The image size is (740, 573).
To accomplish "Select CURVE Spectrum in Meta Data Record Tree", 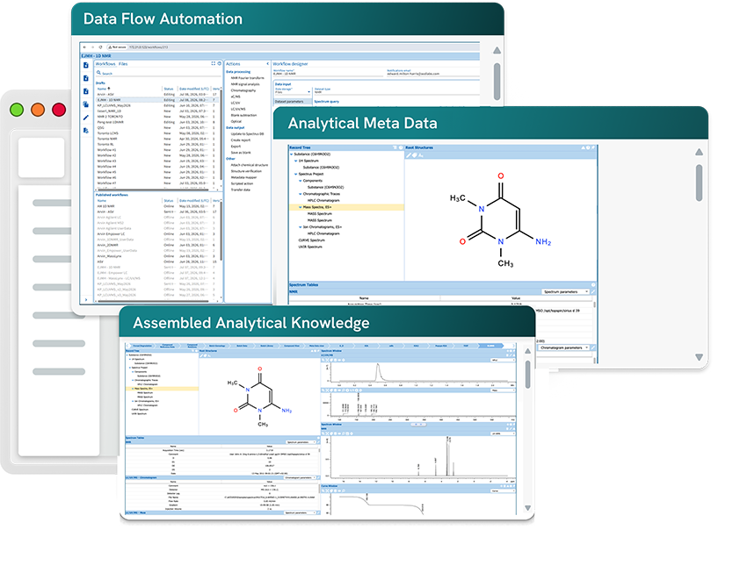I will pos(311,240).
